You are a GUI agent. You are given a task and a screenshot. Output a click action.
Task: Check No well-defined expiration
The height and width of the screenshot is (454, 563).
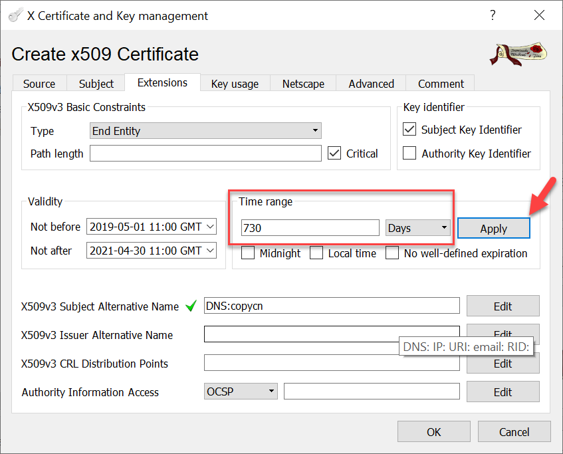pyautogui.click(x=393, y=253)
